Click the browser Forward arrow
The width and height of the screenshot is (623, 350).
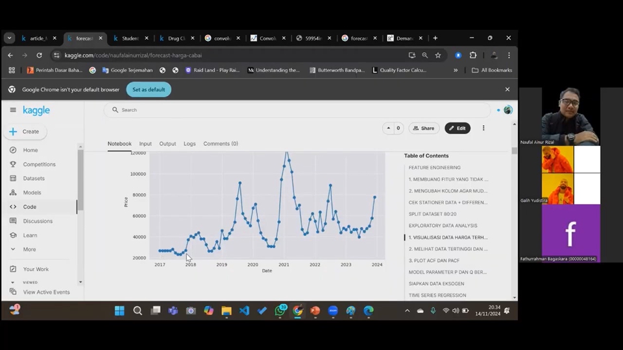pos(25,55)
